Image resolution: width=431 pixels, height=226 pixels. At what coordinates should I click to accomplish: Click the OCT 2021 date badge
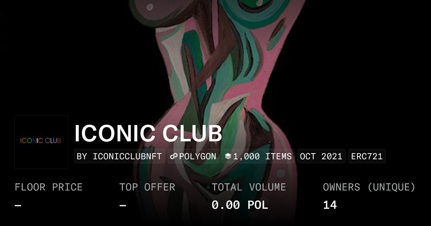(x=321, y=156)
